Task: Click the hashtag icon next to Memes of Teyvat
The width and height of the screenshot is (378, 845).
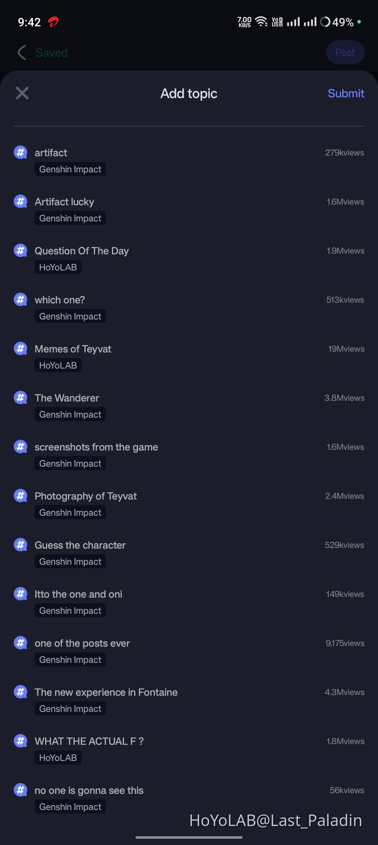Action: coord(21,348)
